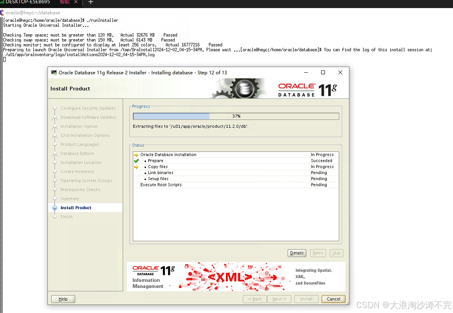Close the Oracle installer window
Image resolution: width=453 pixels, height=313 pixels.
(340, 72)
